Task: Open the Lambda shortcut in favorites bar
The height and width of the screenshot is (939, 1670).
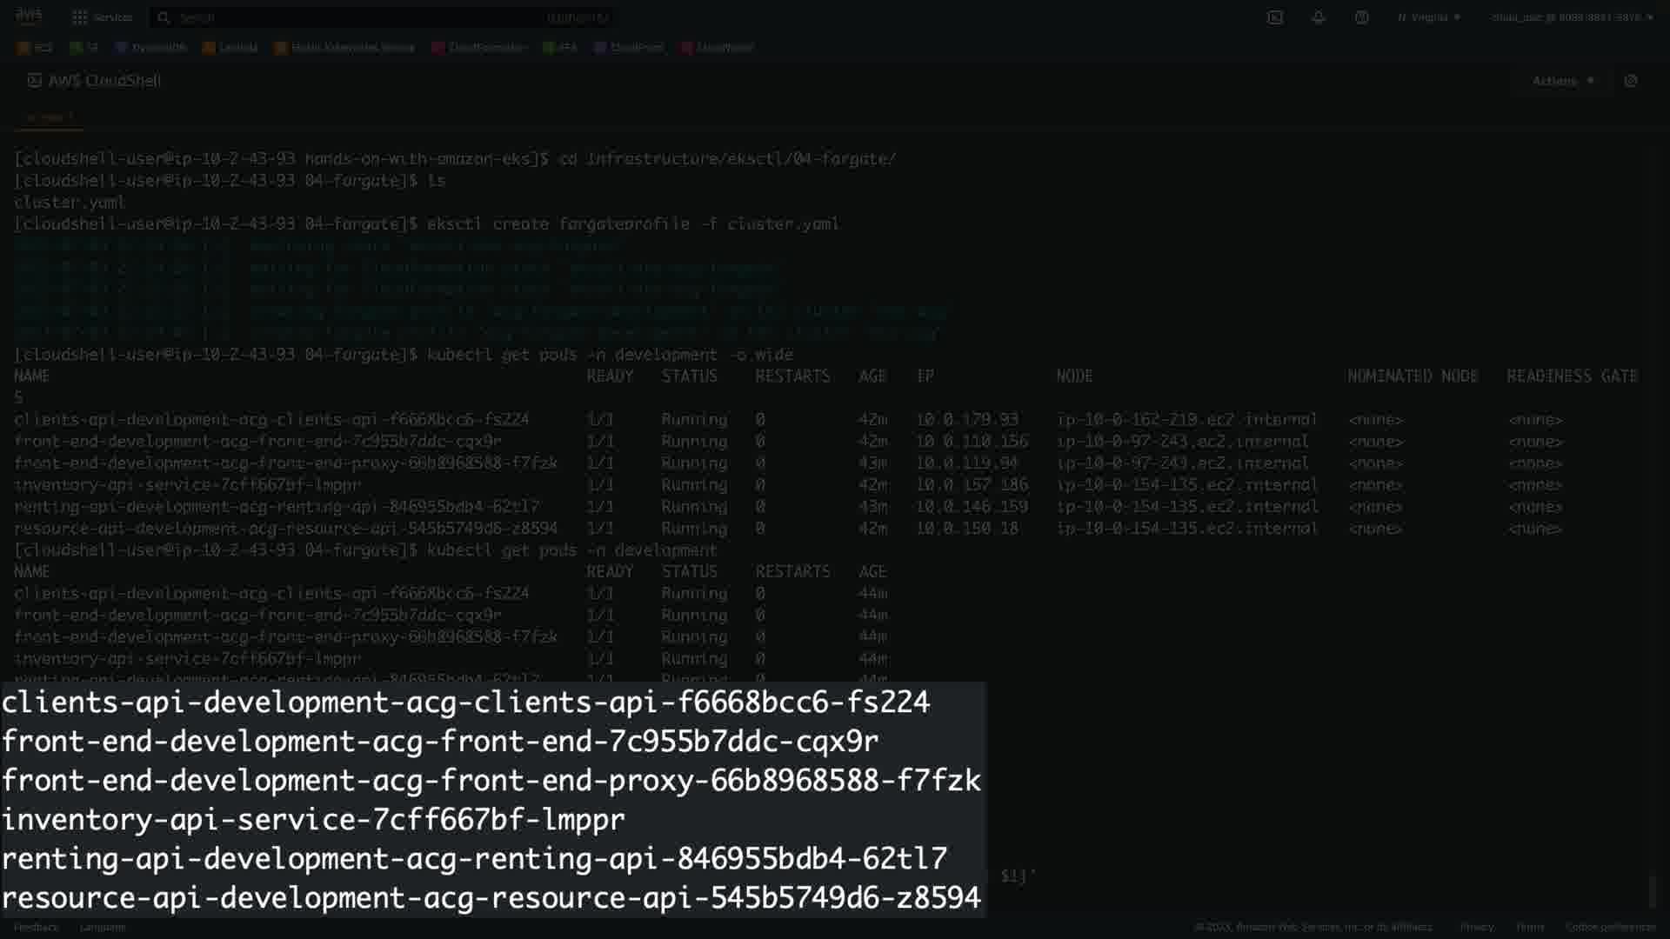Action: [x=230, y=48]
